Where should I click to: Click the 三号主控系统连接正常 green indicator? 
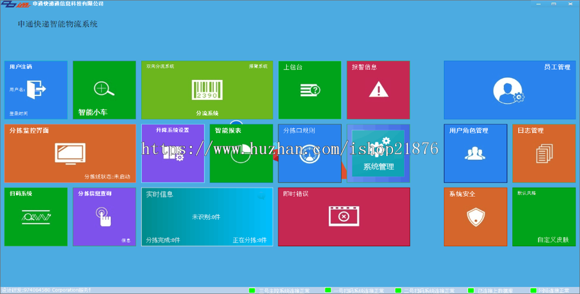click(x=252, y=291)
